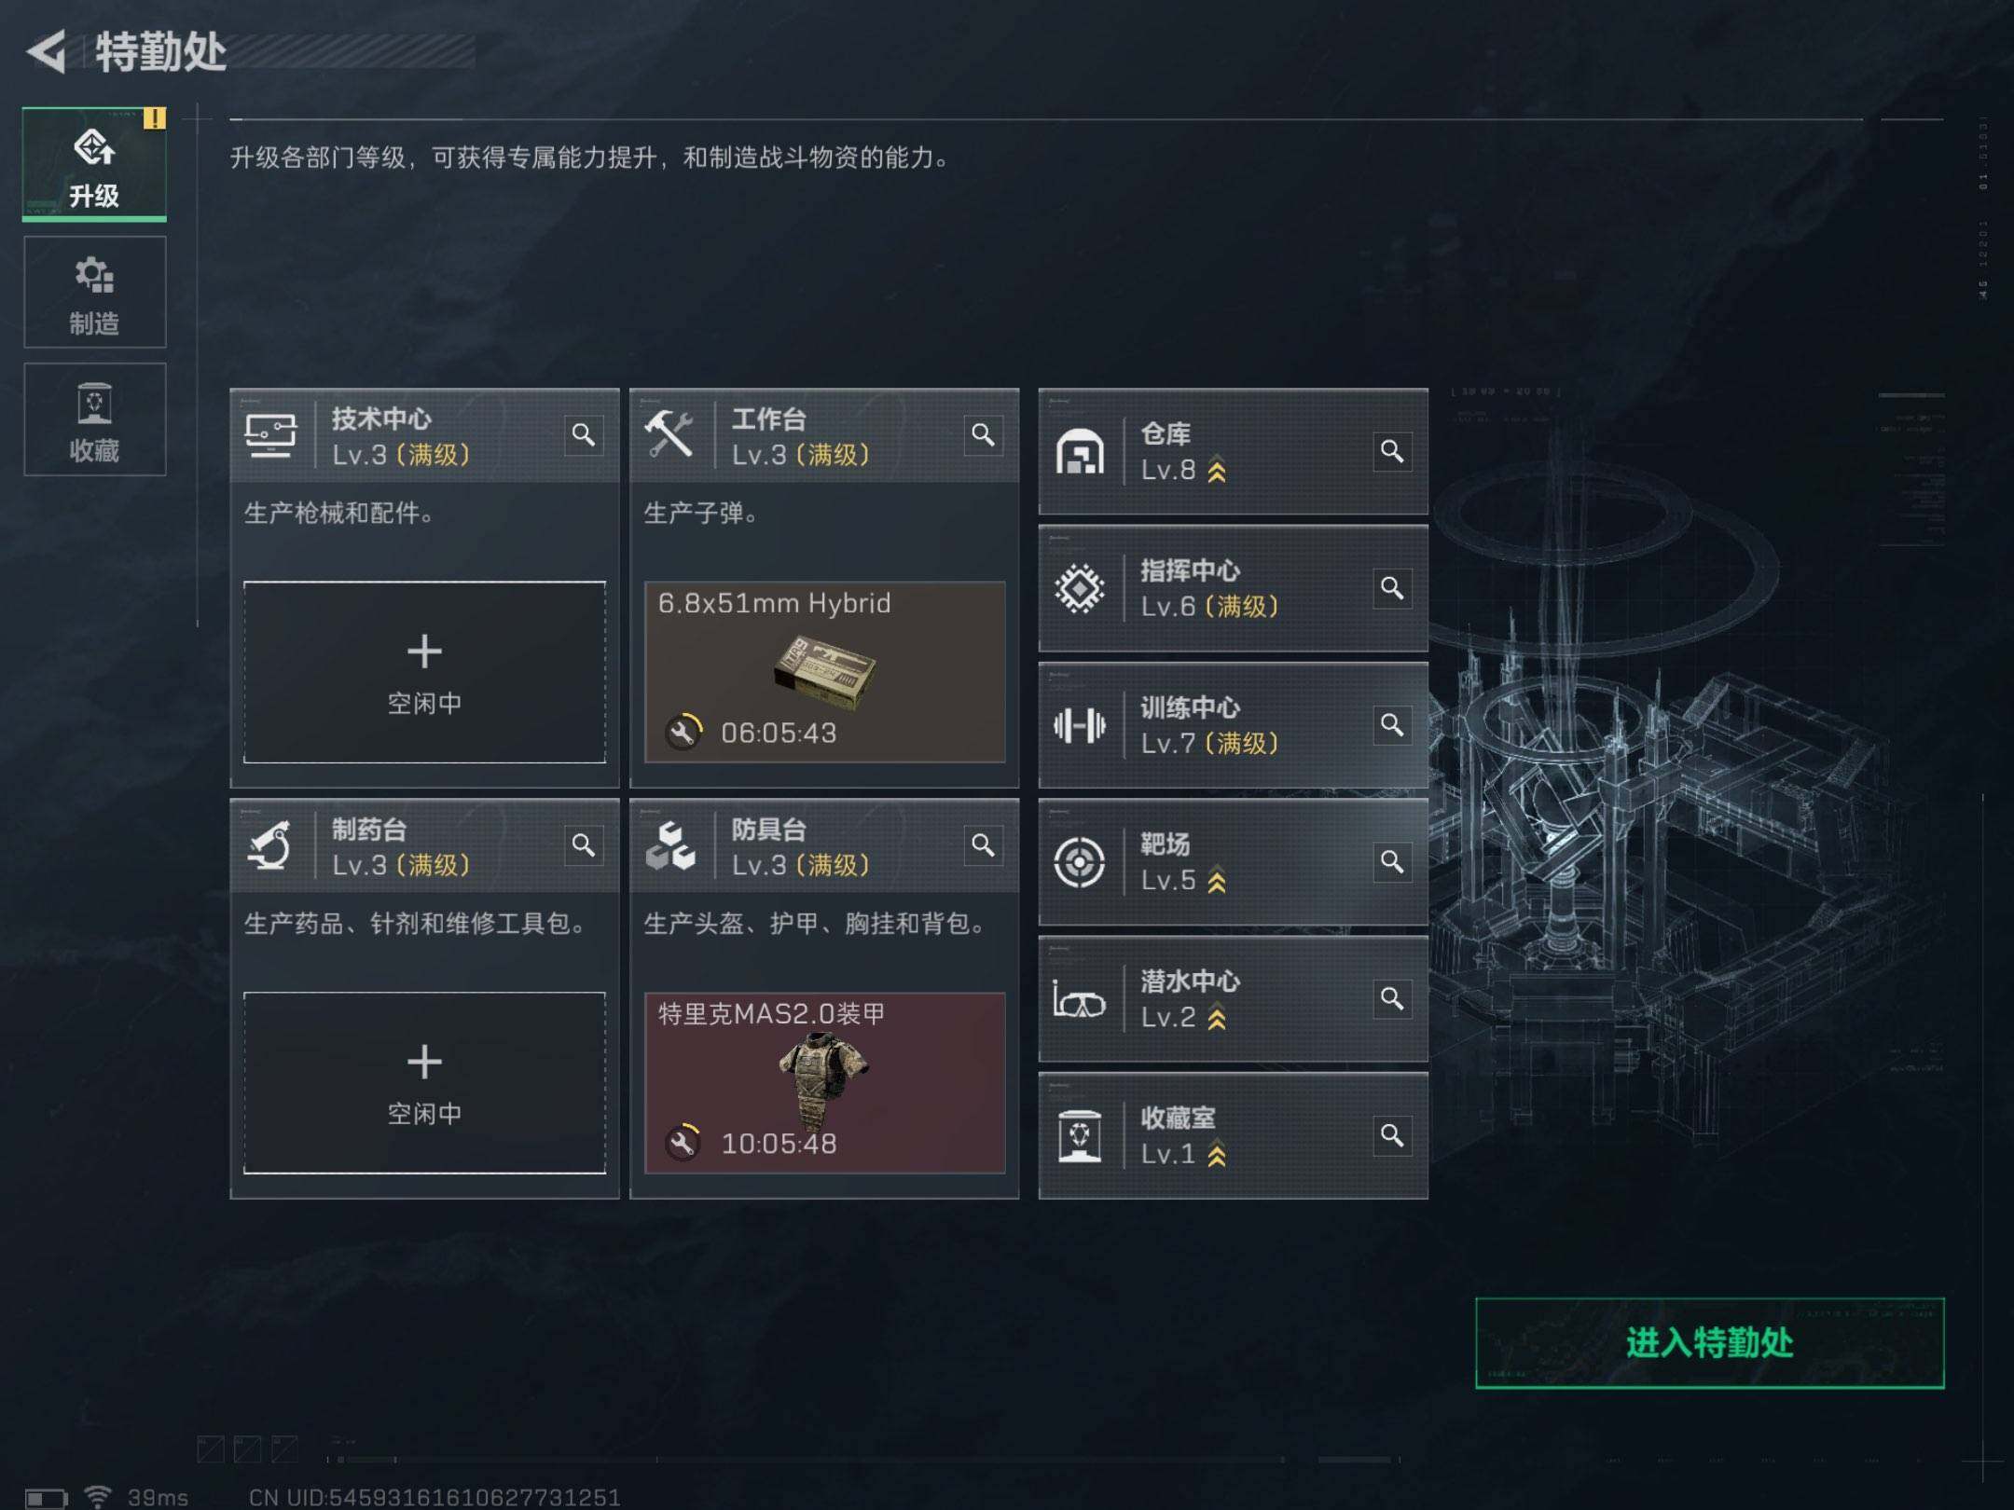The height and width of the screenshot is (1510, 2014).
Task: Click the magnifier icon on 训练中心
Action: tap(1392, 725)
